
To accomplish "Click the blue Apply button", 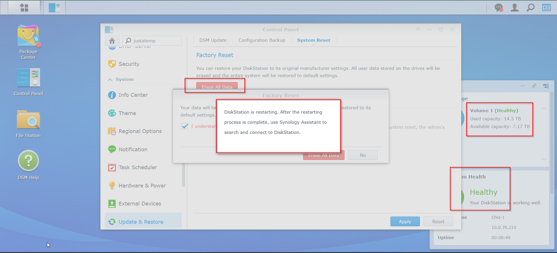I will coord(405,221).
